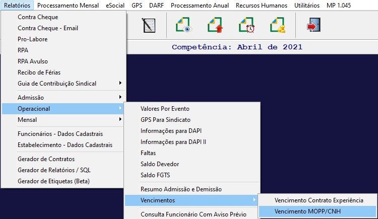Click the document with eye preview icon
Screen dimensions: 378x219
[x=183, y=25]
